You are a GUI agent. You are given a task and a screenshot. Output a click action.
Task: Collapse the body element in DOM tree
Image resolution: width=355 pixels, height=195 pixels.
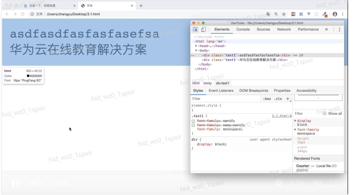[x=196, y=51]
